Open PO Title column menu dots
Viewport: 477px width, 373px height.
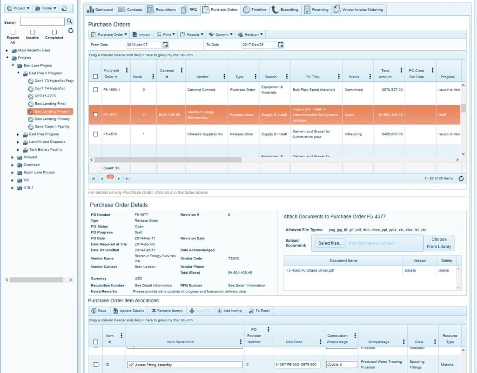point(339,76)
